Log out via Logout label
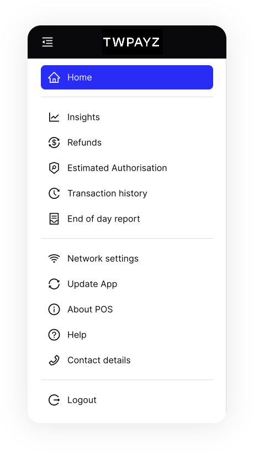This screenshot has width=254, height=453. tap(82, 400)
